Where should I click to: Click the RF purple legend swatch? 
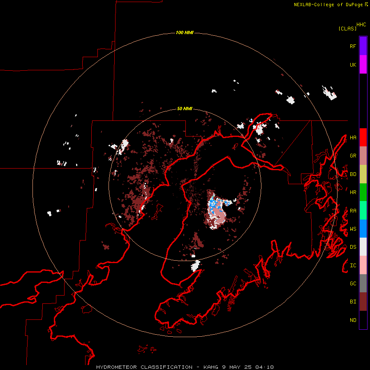tap(363, 46)
